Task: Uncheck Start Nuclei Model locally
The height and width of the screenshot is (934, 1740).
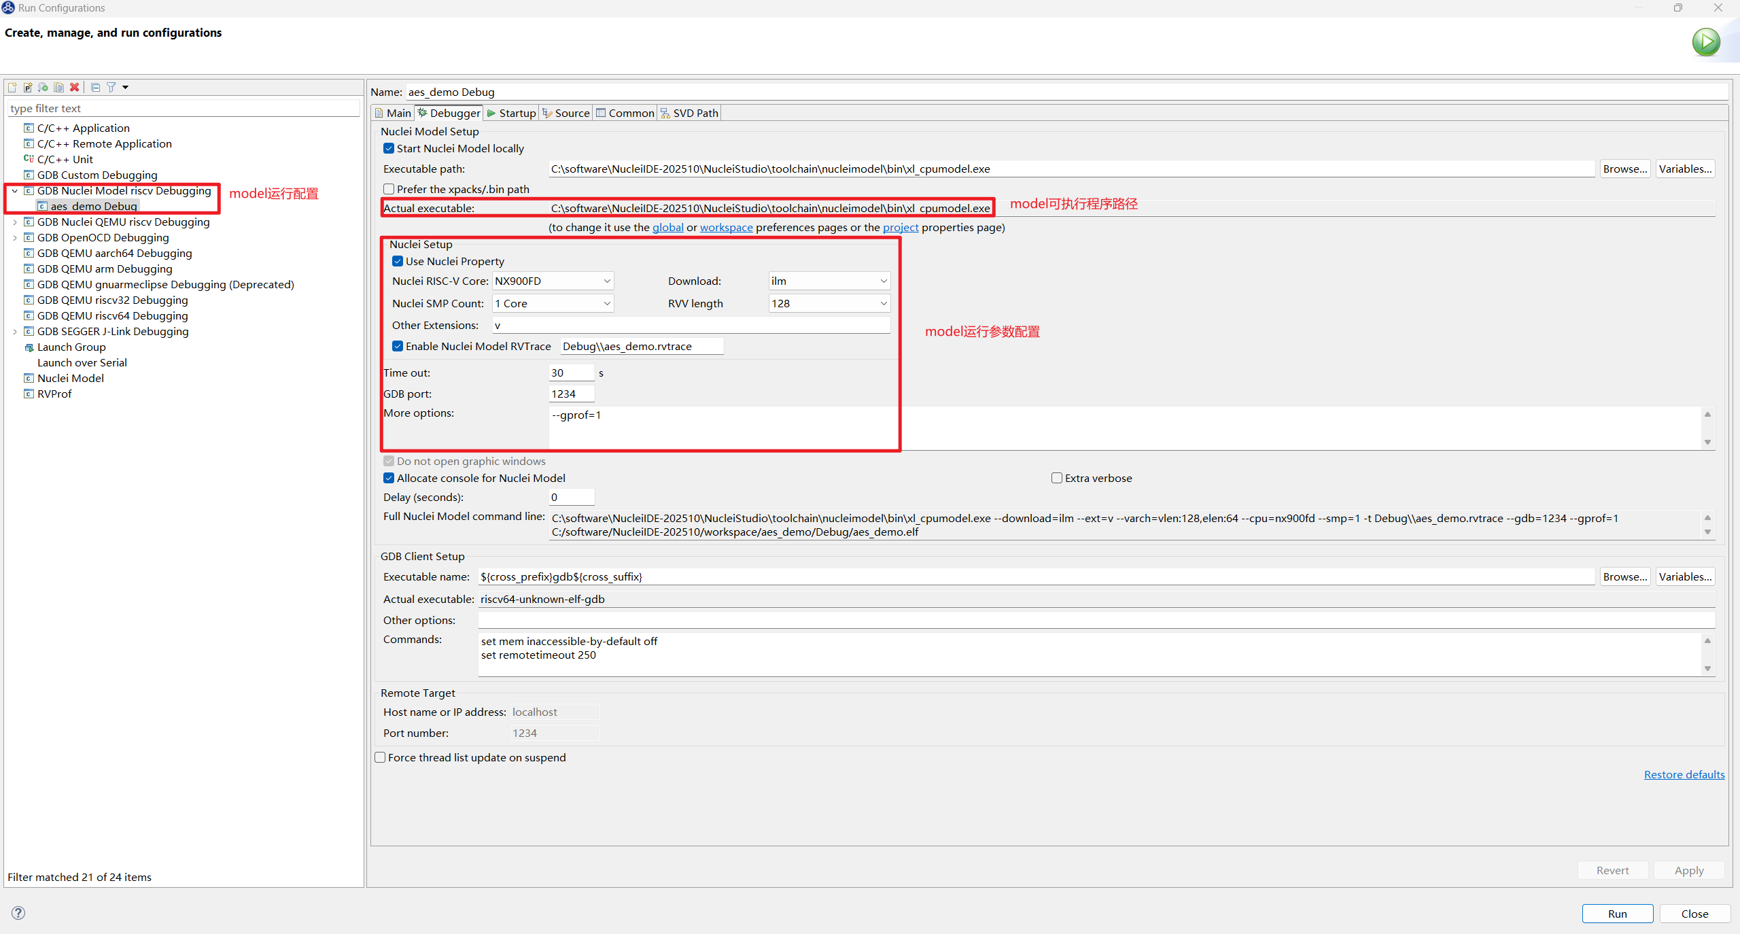Action: [388, 148]
